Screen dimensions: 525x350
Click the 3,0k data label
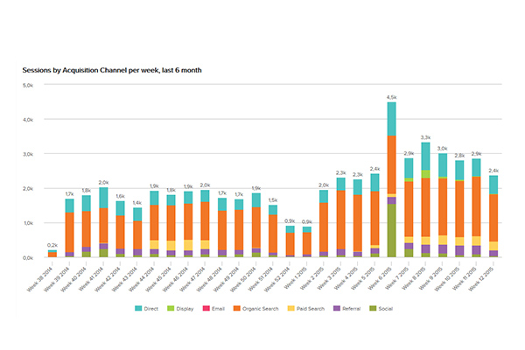pos(443,149)
